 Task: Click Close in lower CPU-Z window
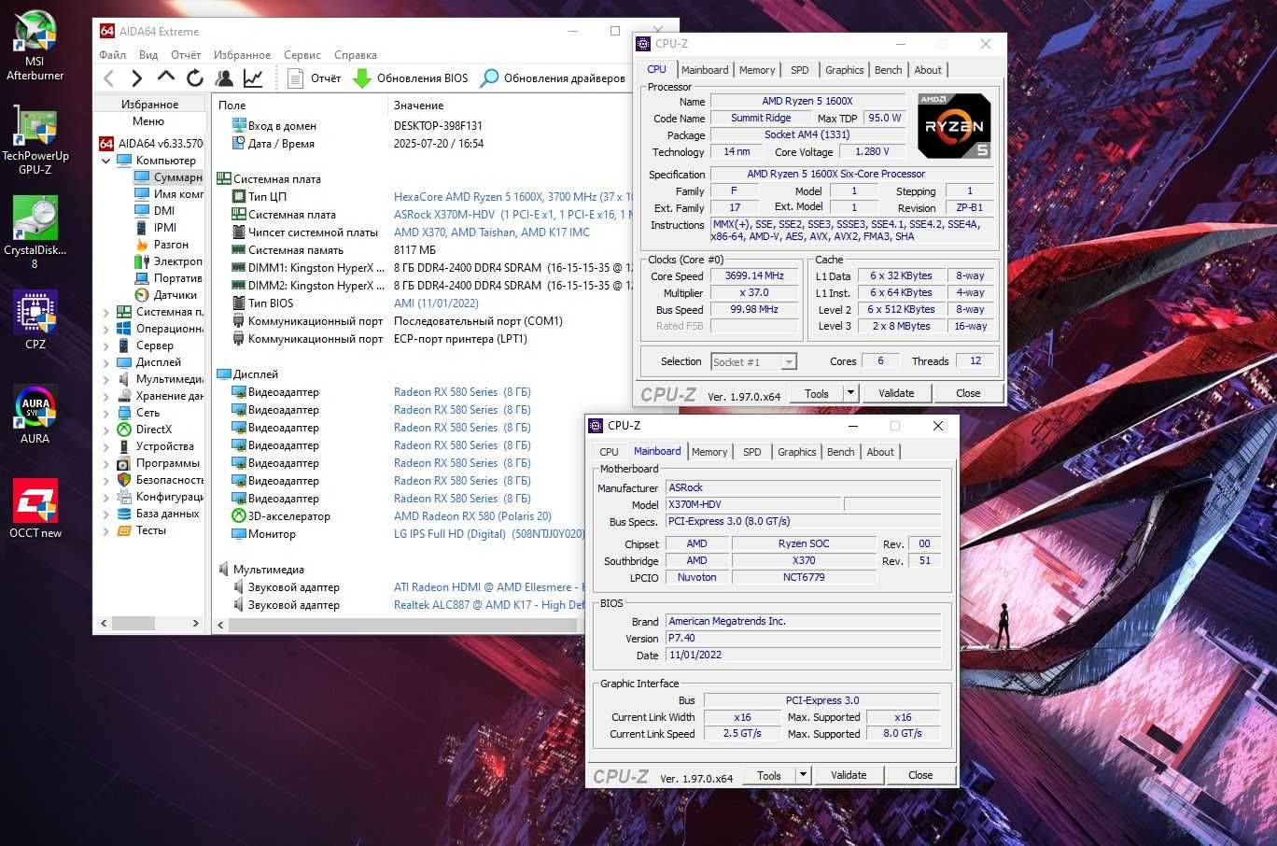pos(920,775)
